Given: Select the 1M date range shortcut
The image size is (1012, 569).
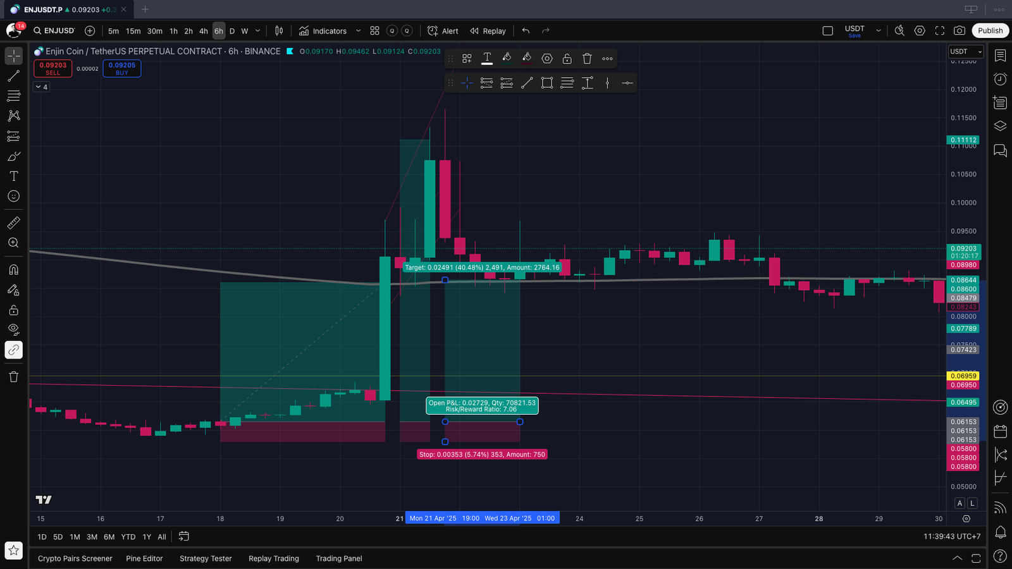Looking at the screenshot, I should coord(75,537).
